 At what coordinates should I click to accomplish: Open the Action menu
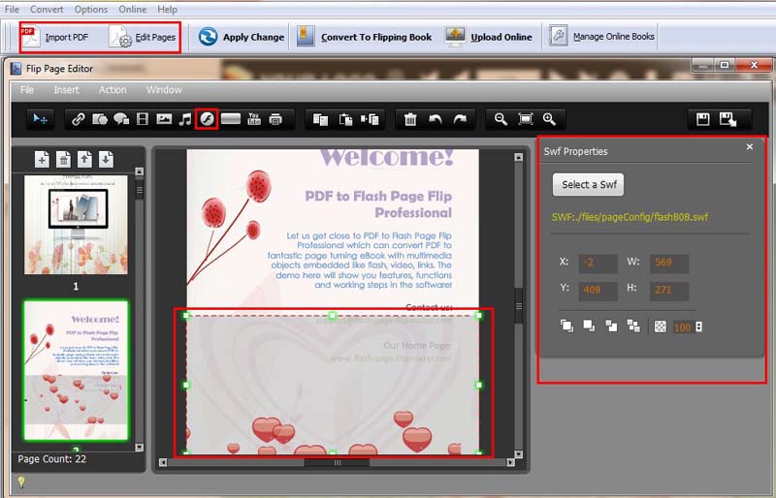pos(113,89)
